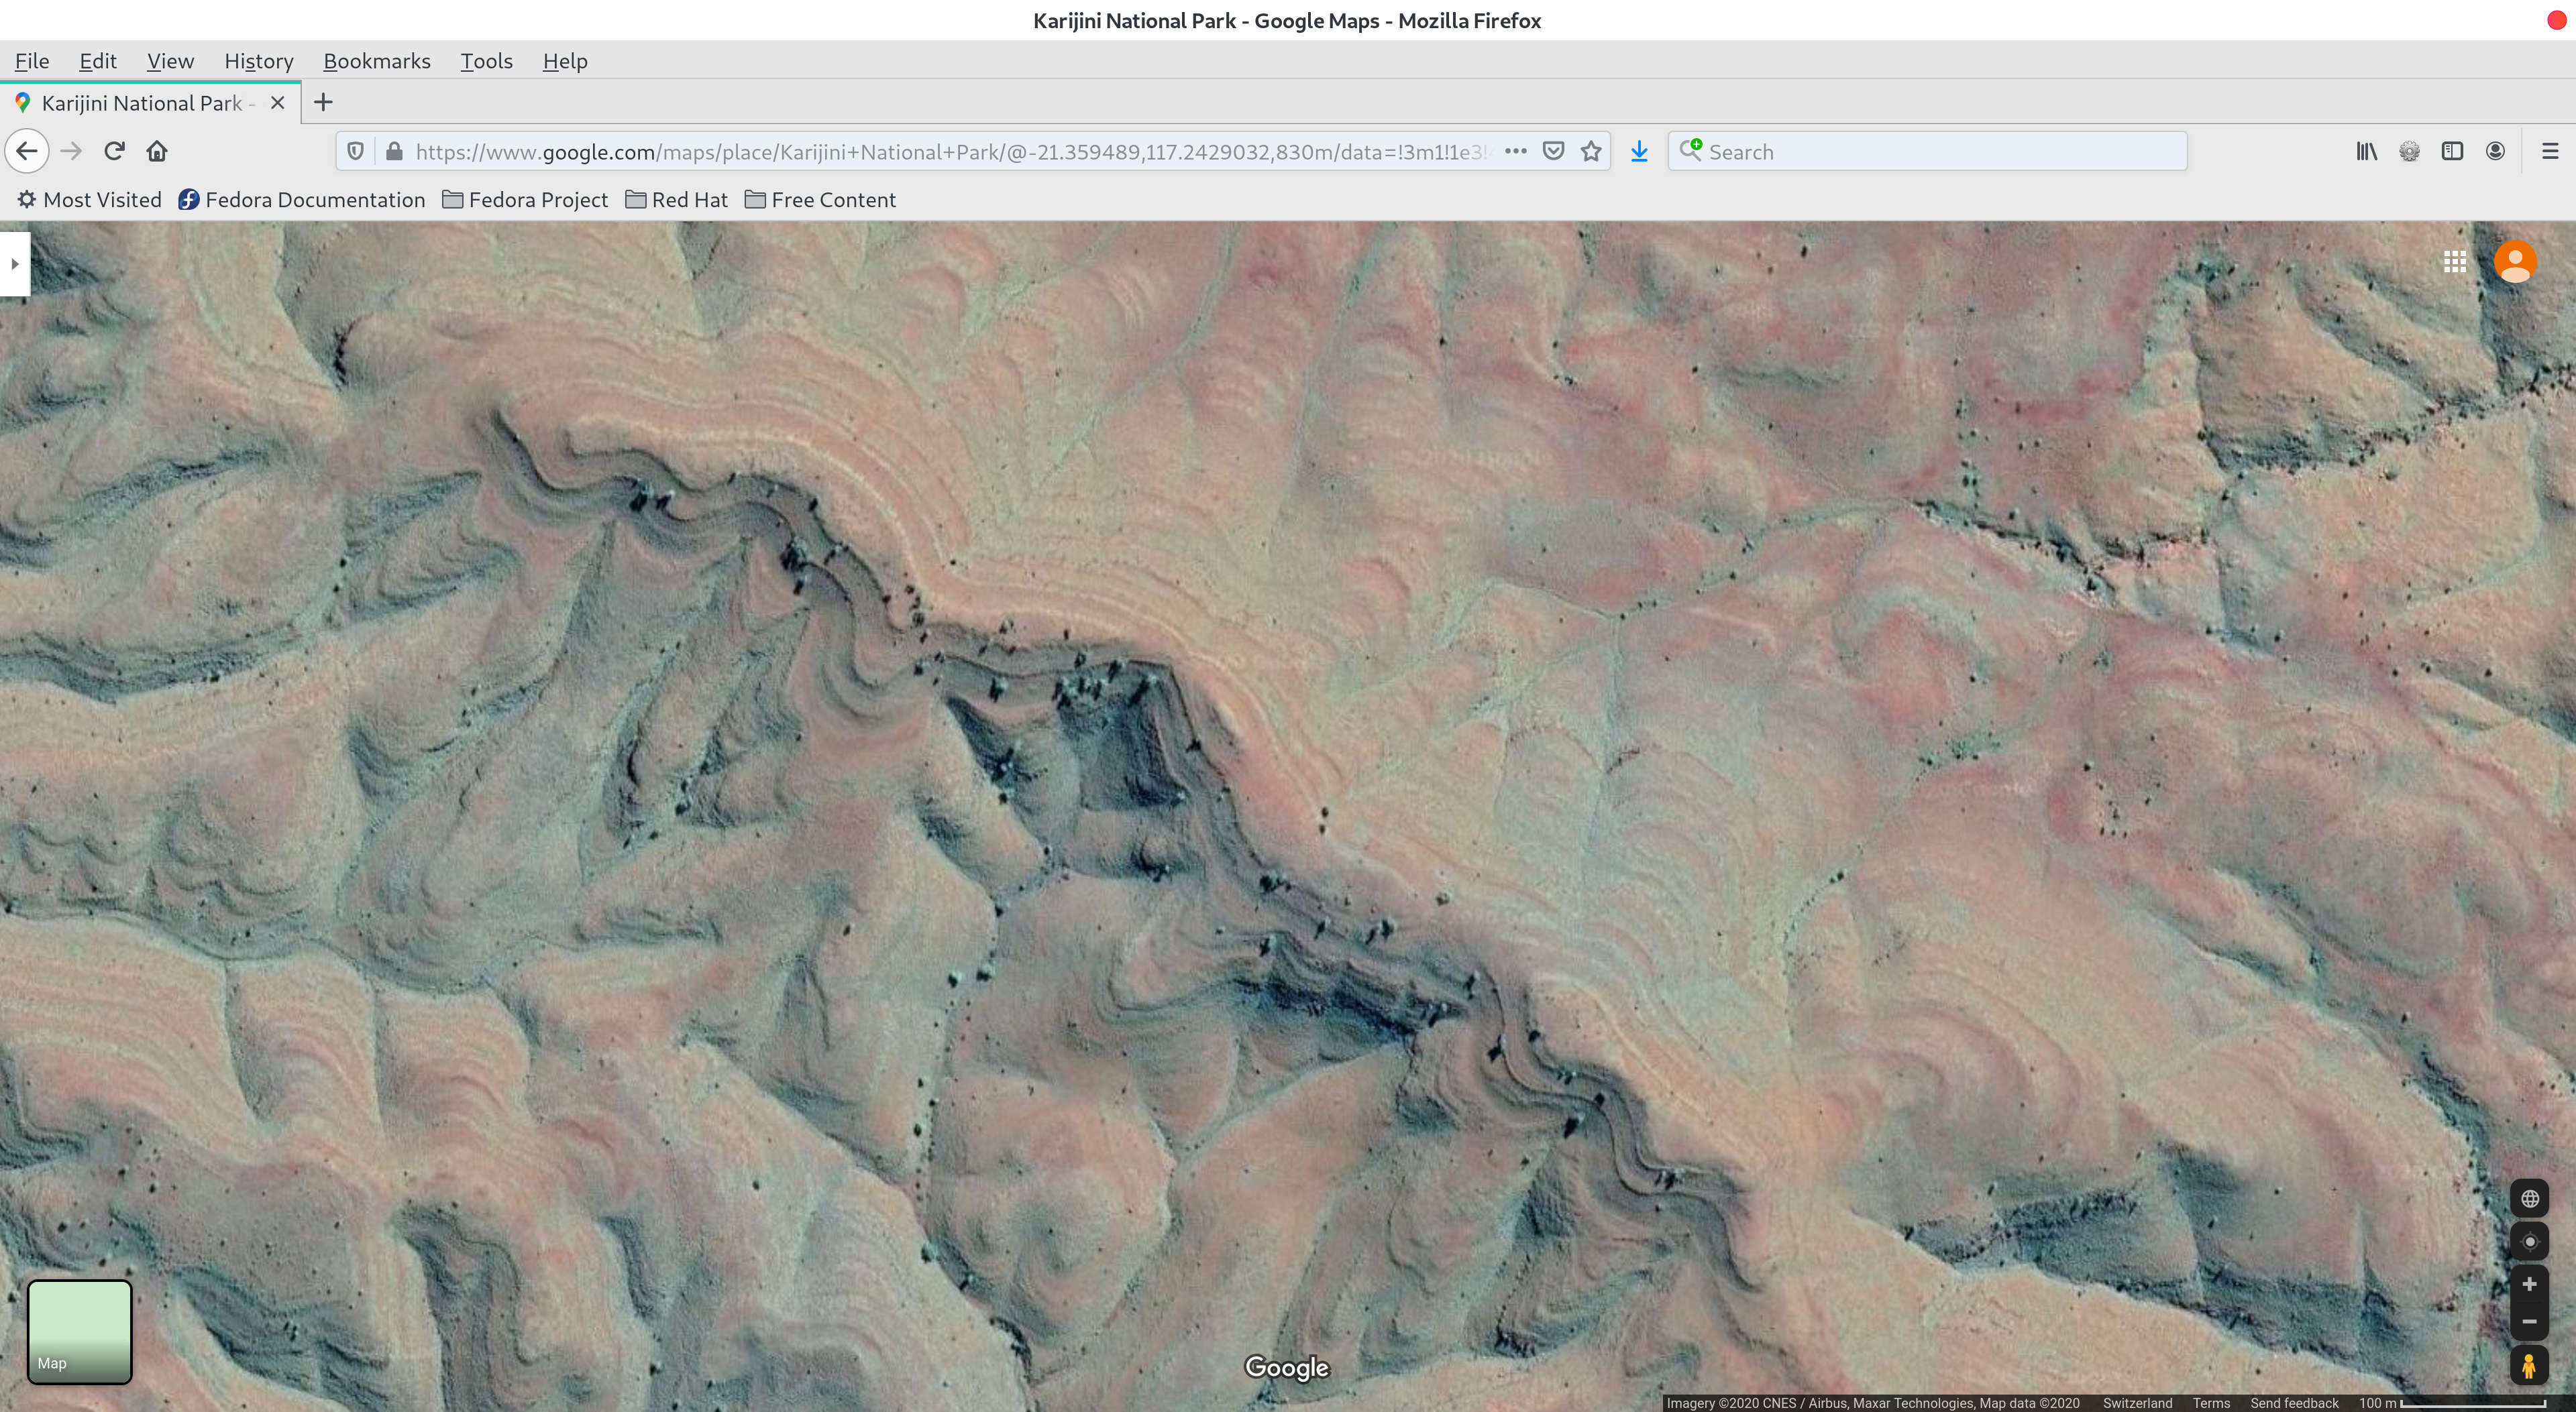Image resolution: width=2576 pixels, height=1412 pixels.
Task: Open the Firefox home page
Action: [x=157, y=152]
